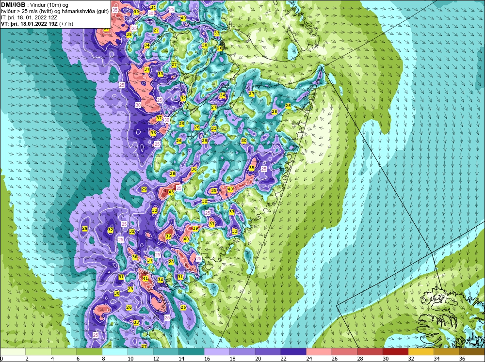Click the legend tick number 24
This screenshot has height=362, width=485.
309,359
